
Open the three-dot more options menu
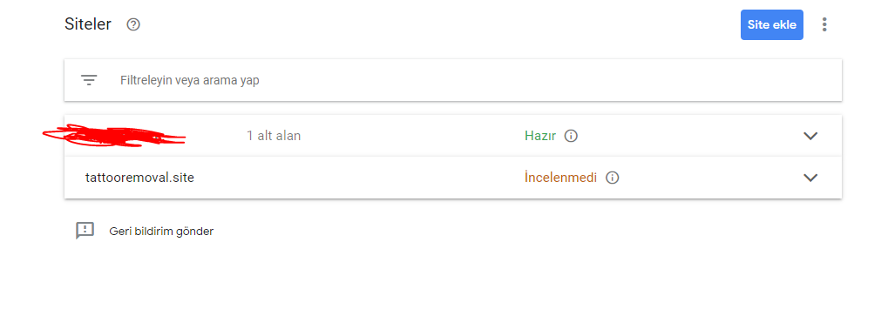(x=824, y=25)
